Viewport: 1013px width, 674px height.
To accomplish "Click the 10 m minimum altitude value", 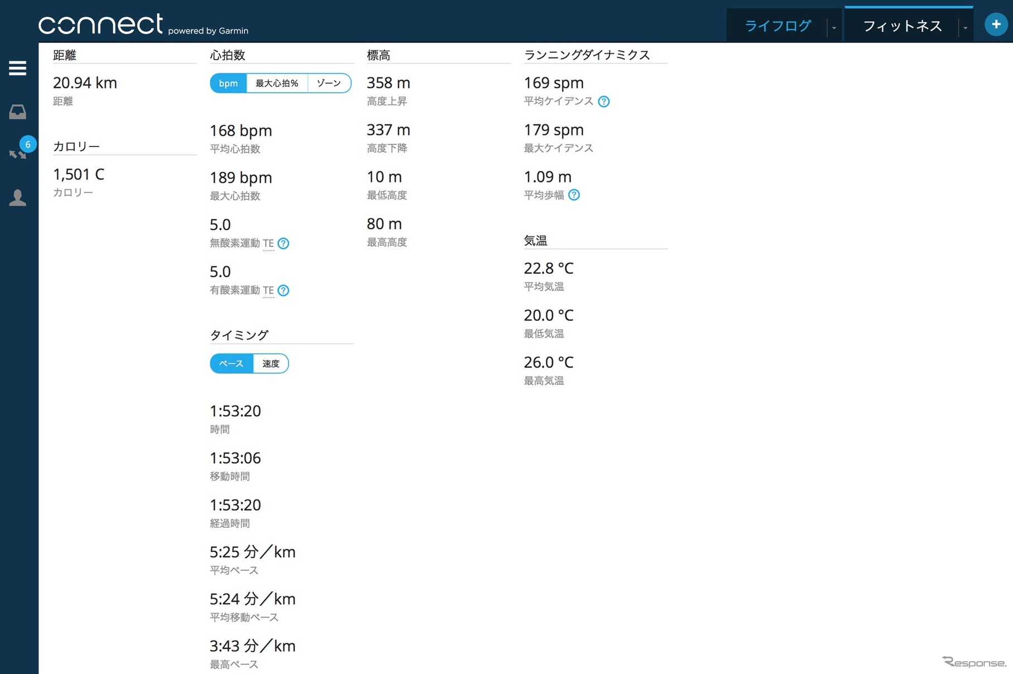I will tap(384, 177).
